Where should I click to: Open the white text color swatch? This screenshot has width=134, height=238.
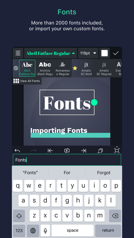tap(105, 53)
